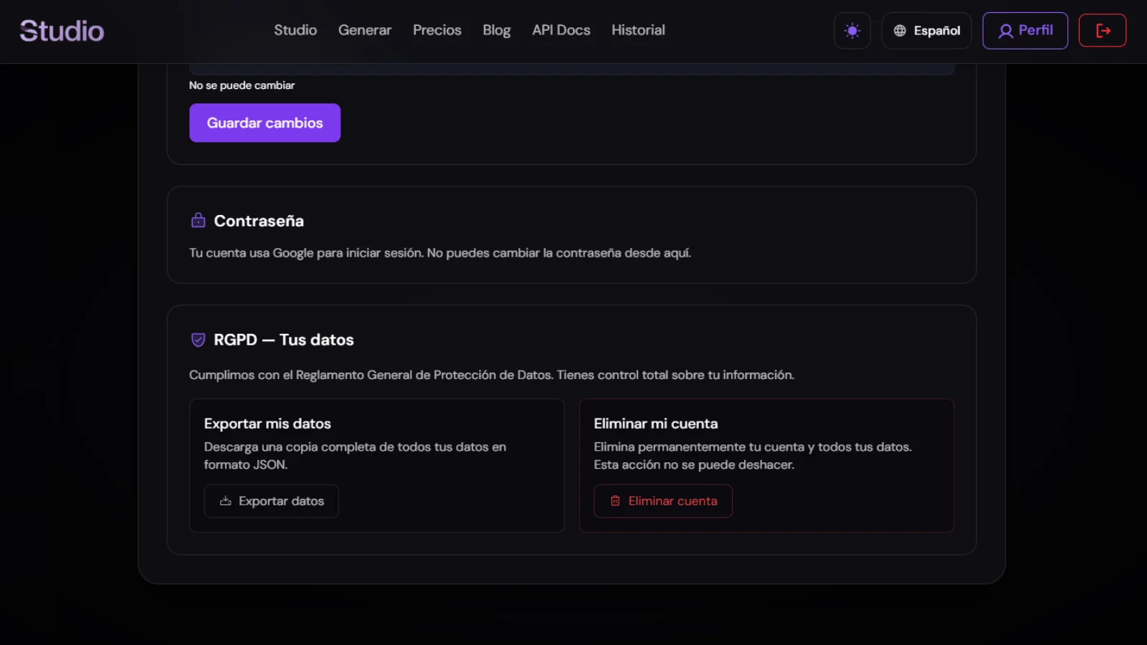Open the Español language selector
Viewport: 1147px width, 645px height.
click(x=926, y=30)
